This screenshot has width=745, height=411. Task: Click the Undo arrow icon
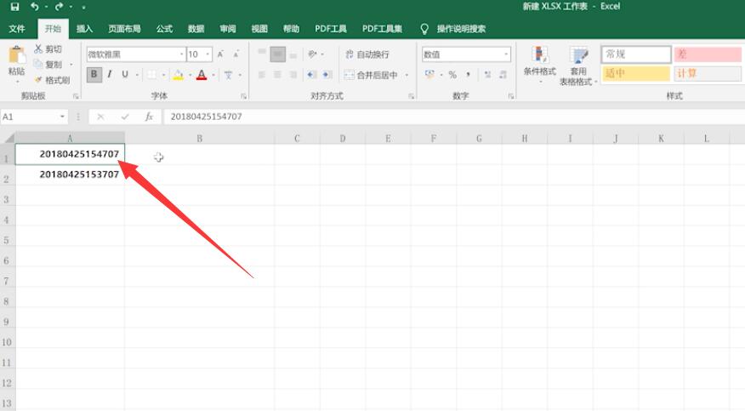35,7
